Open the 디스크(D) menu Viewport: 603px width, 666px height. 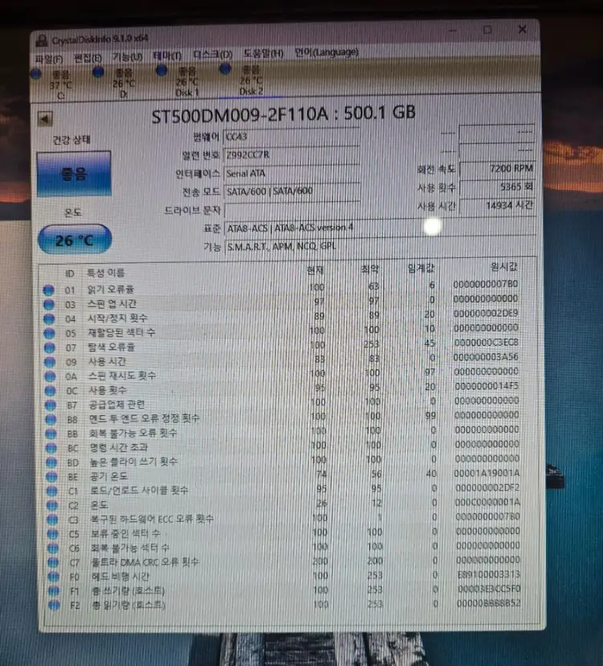tap(212, 55)
